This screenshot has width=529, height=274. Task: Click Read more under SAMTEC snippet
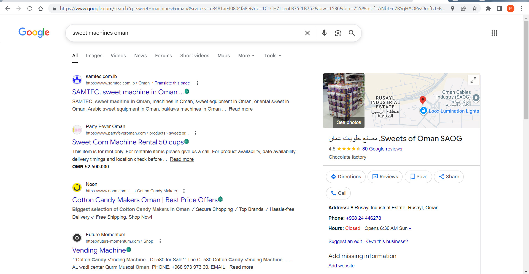click(241, 109)
